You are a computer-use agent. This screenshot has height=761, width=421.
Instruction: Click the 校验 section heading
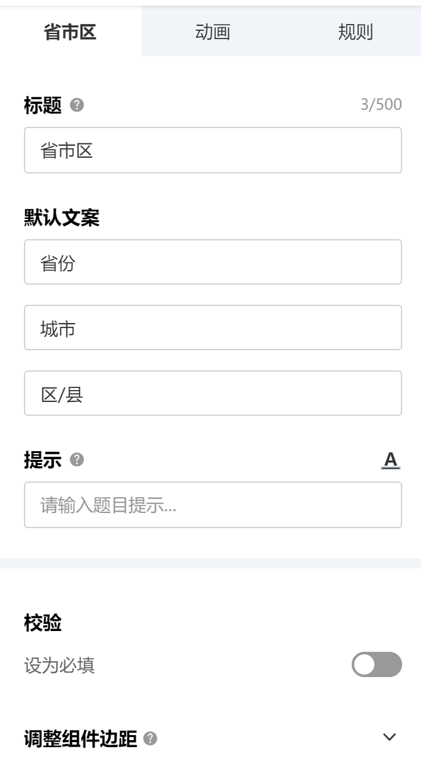pos(43,623)
